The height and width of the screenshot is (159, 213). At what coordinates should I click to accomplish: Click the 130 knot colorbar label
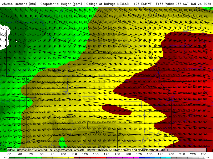[x=96, y=154]
